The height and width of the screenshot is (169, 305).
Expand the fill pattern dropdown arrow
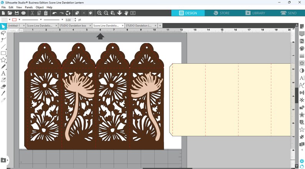[x=9, y=20]
